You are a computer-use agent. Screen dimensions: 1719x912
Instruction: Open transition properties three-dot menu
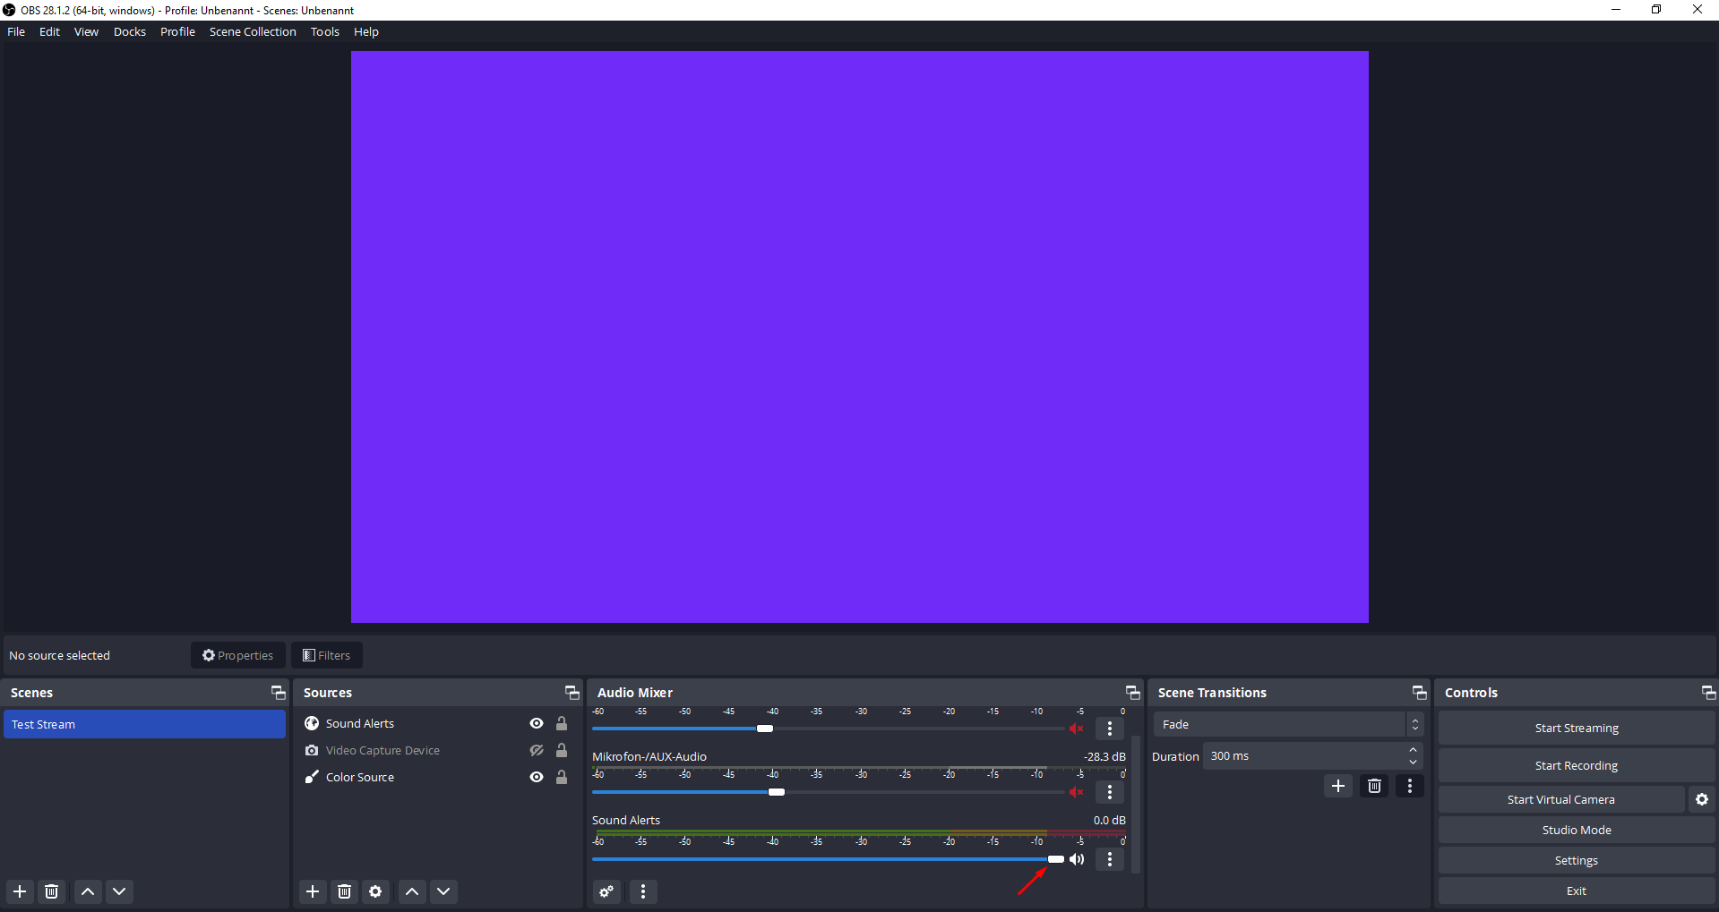point(1410,786)
